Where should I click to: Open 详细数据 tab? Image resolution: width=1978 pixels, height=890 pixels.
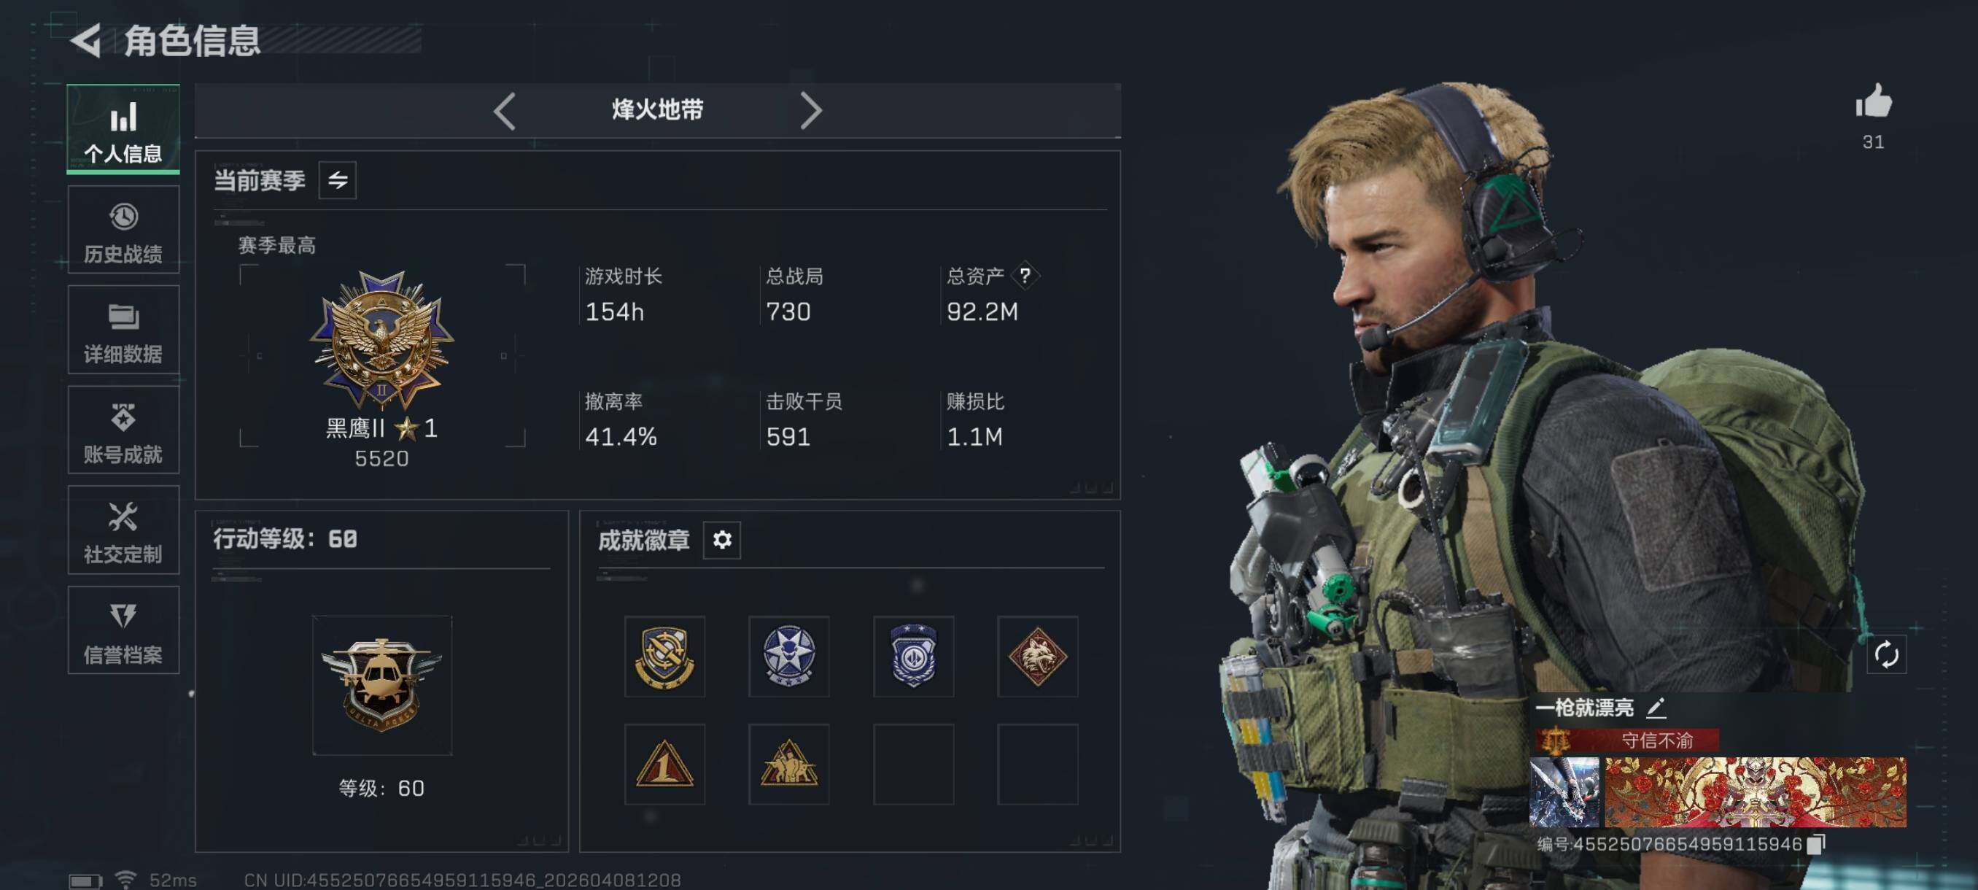[x=124, y=330]
